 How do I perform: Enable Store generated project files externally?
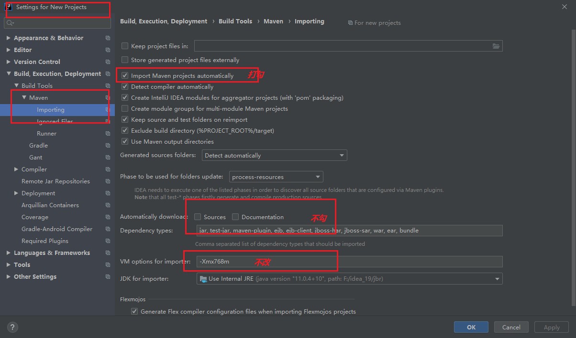[125, 60]
